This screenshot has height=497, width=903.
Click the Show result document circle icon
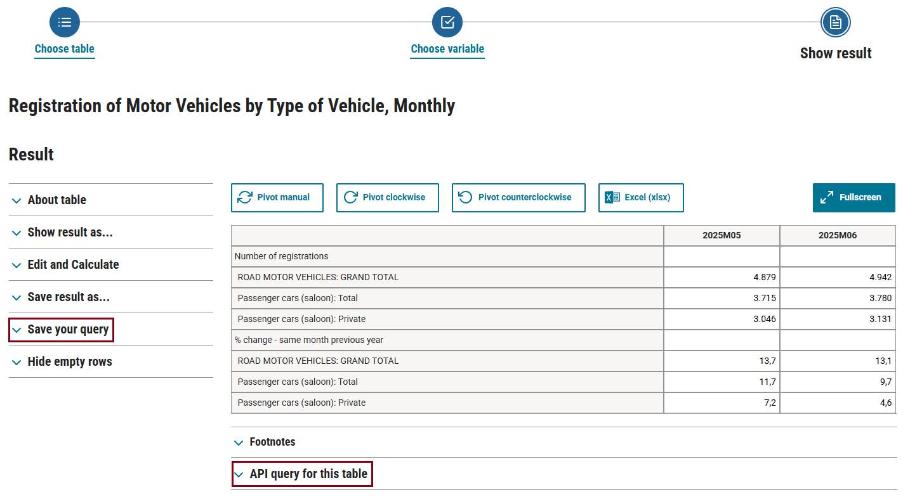coord(836,22)
